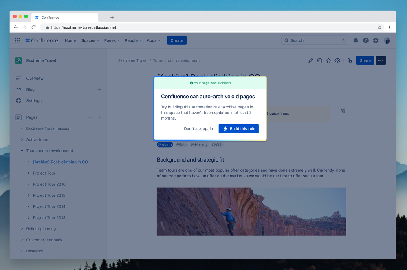Expand the Project Tour 2015 item
The height and width of the screenshot is (270, 407).
(x=29, y=195)
